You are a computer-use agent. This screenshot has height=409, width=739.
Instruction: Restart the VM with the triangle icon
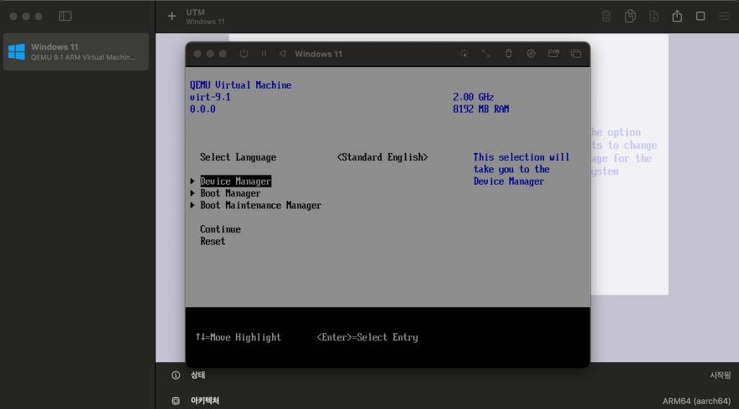click(282, 53)
